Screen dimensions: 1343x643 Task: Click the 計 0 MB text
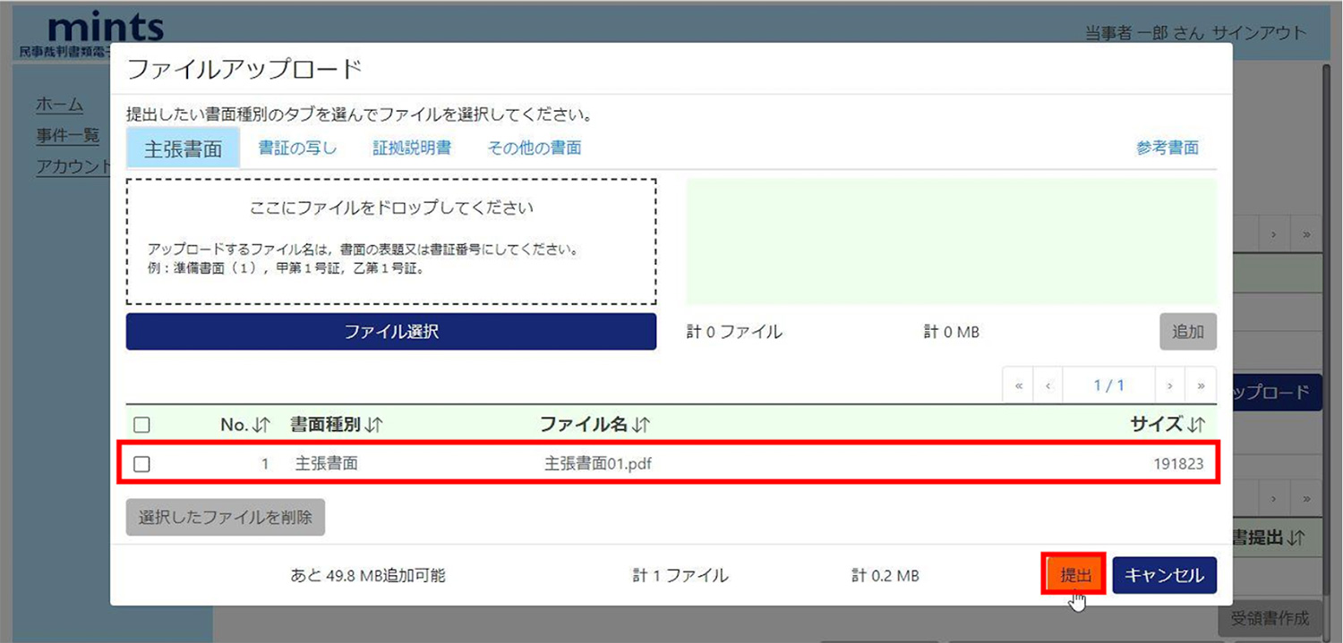952,332
